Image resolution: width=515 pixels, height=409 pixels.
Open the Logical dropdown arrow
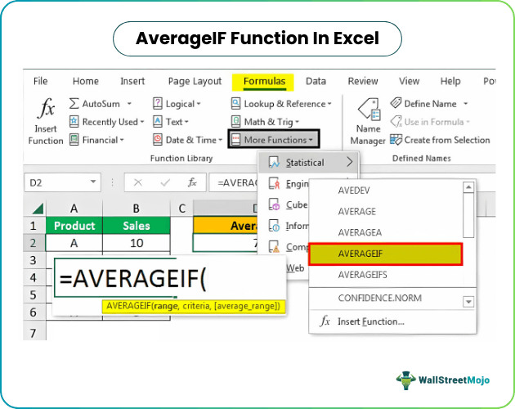point(199,104)
